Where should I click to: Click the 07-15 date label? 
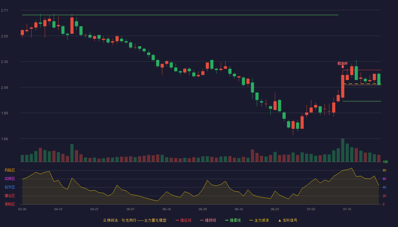[347, 209]
